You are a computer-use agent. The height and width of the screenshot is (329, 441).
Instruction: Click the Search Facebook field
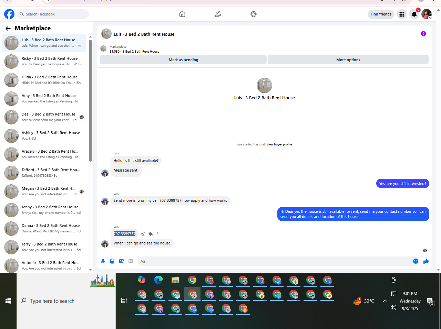53,14
